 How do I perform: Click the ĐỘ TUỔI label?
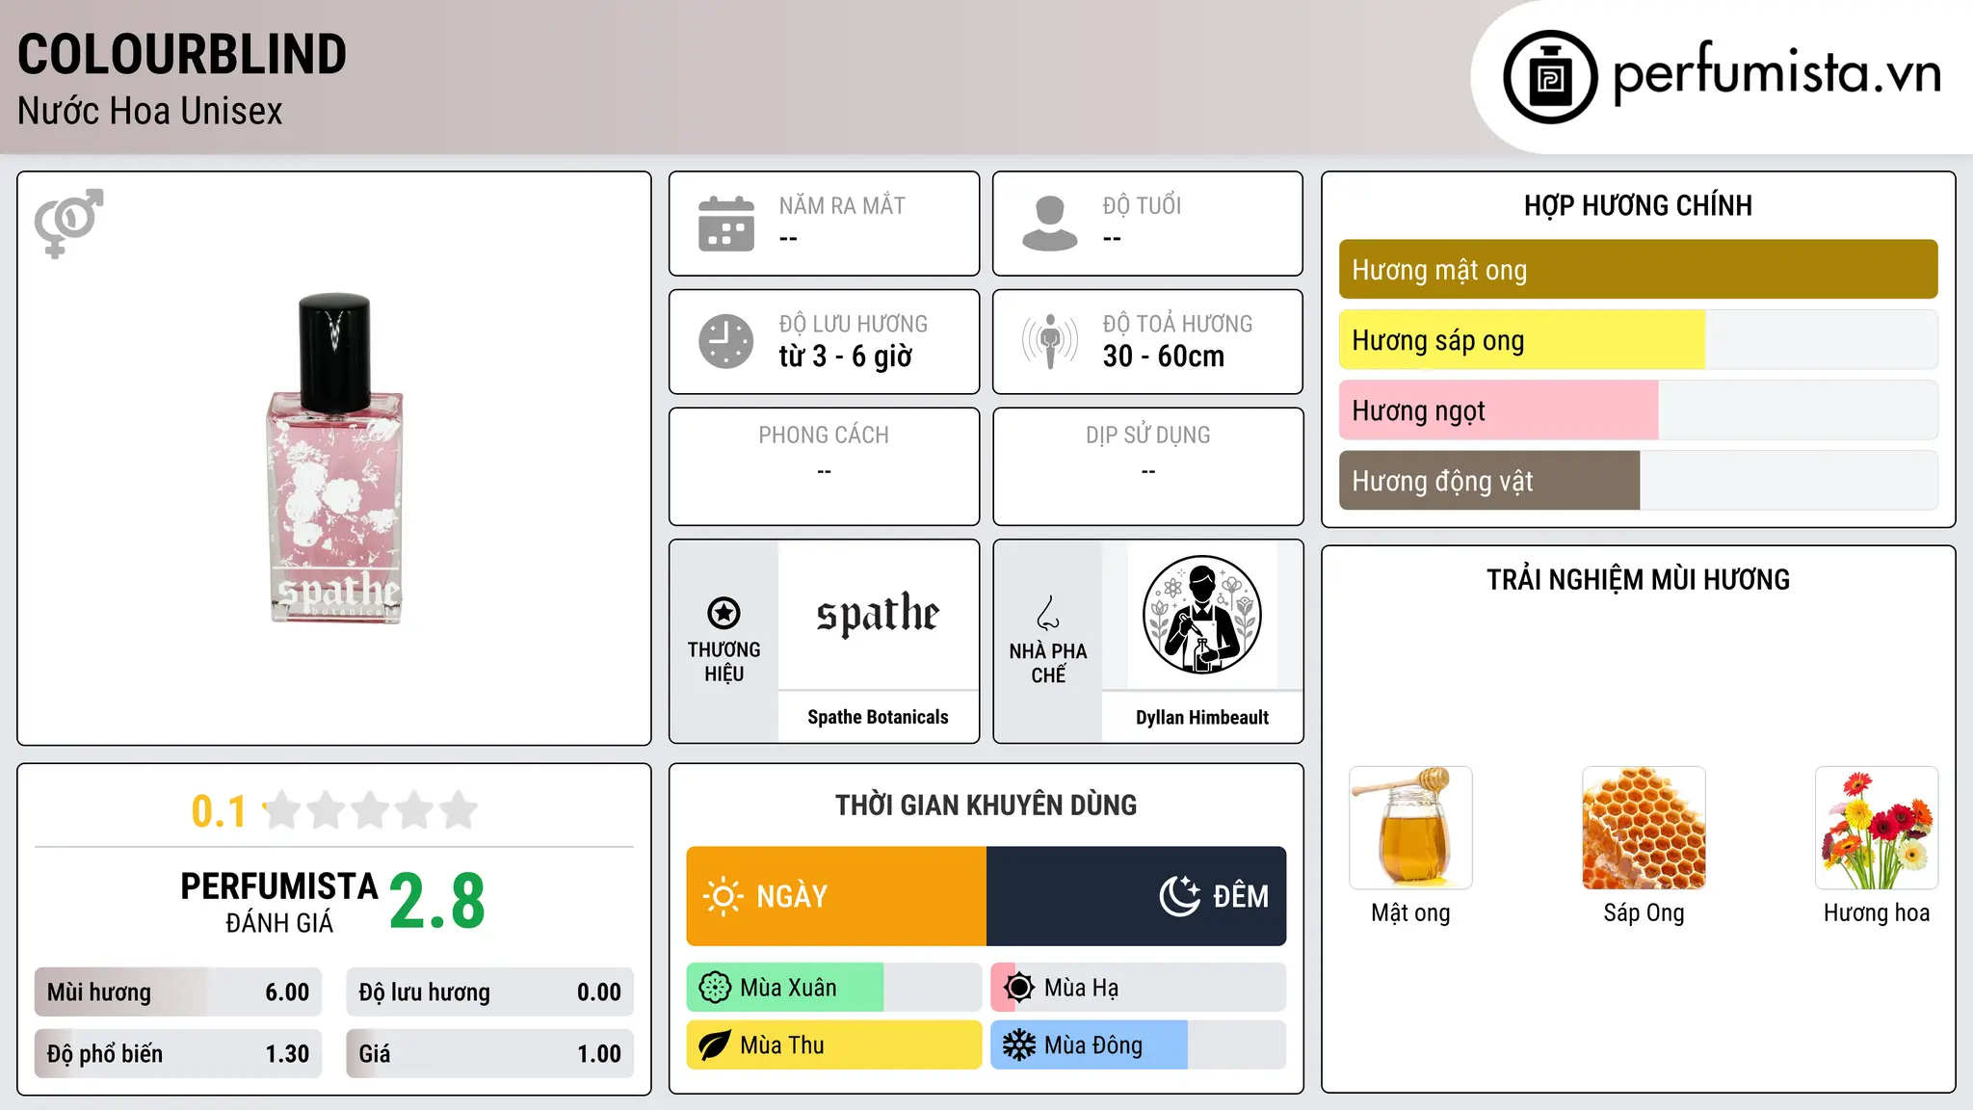1142,205
